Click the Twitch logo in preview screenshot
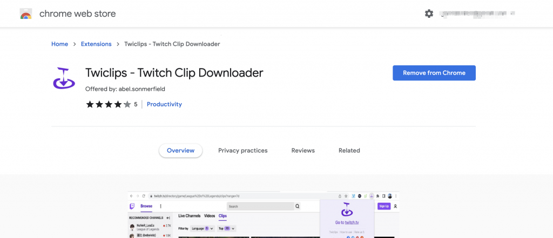This screenshot has height=238, width=553. [132, 206]
